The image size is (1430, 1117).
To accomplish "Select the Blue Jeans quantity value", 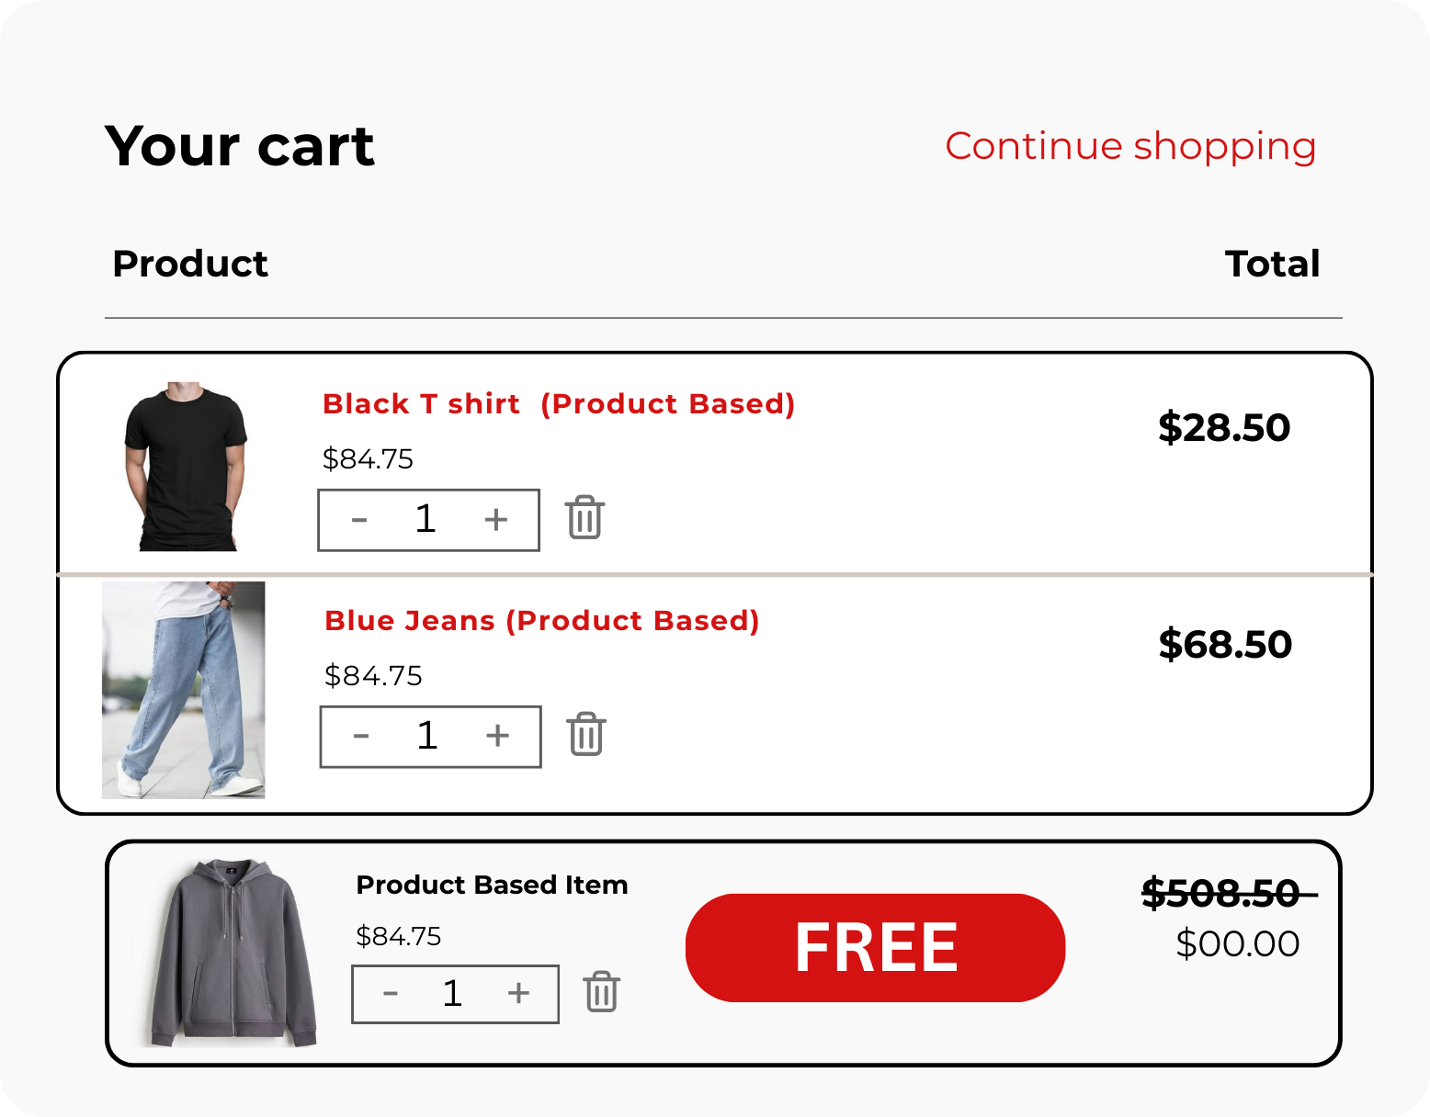I will click(x=427, y=736).
